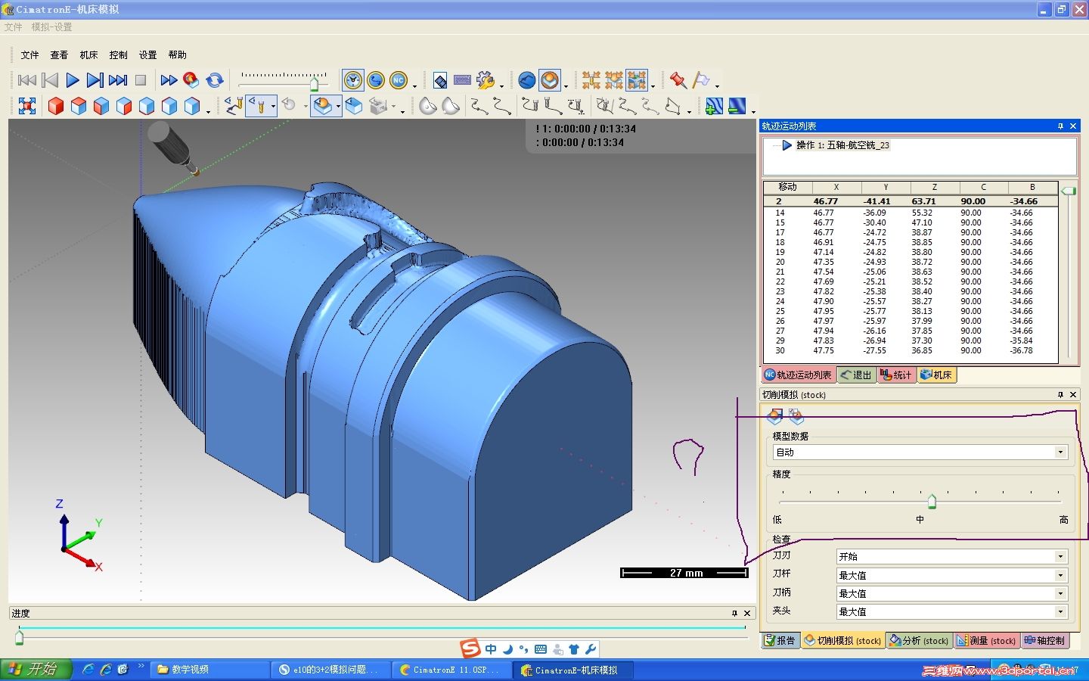Click the white flag icon
Image resolution: width=1089 pixels, height=681 pixels.
coord(701,80)
